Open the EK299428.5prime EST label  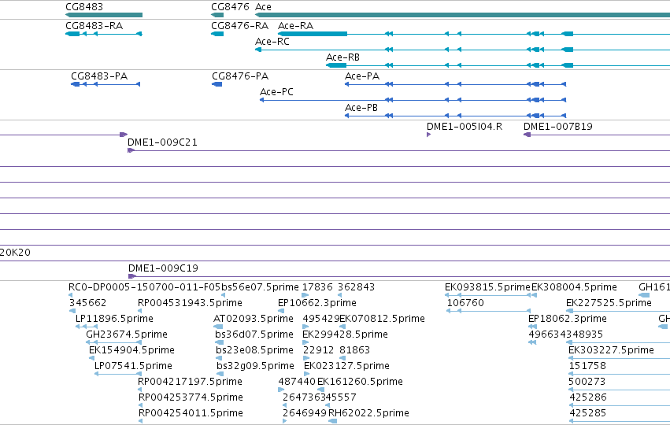click(346, 334)
